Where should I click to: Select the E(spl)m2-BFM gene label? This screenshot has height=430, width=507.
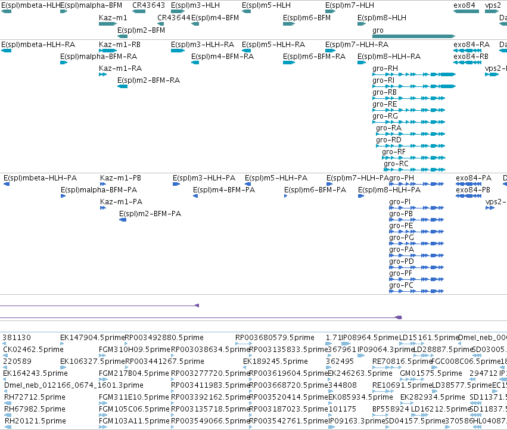(141, 30)
